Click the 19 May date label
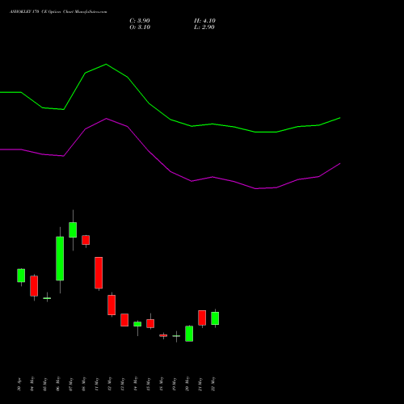Screen dimensions: 404x404 175,384
